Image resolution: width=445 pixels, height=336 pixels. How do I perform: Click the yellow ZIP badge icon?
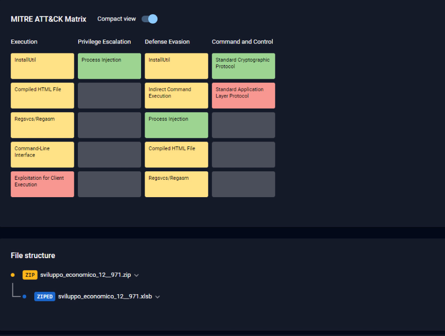tap(30, 275)
